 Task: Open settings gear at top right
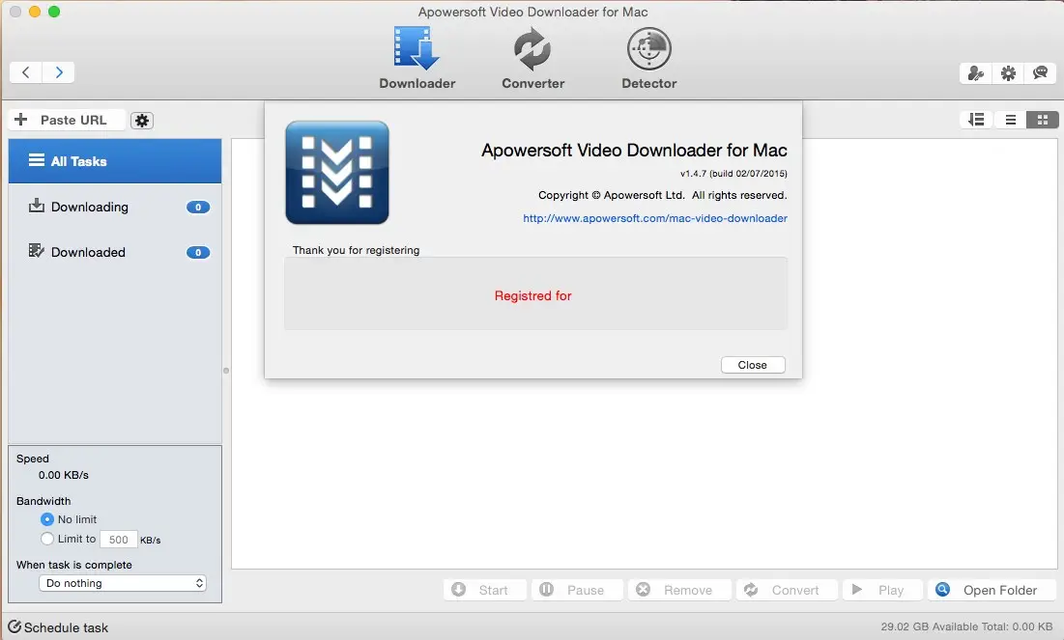pos(1008,73)
